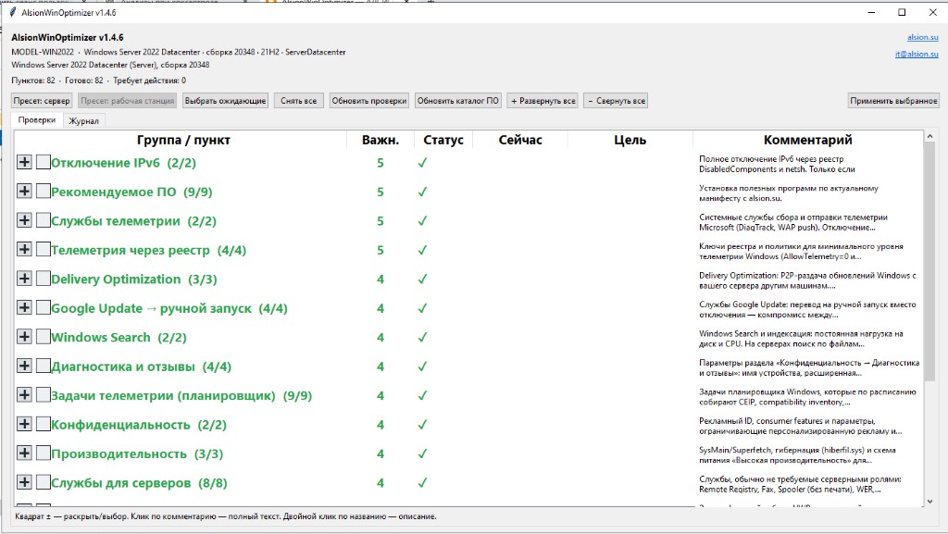This screenshot has width=948, height=534.
Task: Tick the Службы телеметрии checkbox
Action: coord(43,220)
